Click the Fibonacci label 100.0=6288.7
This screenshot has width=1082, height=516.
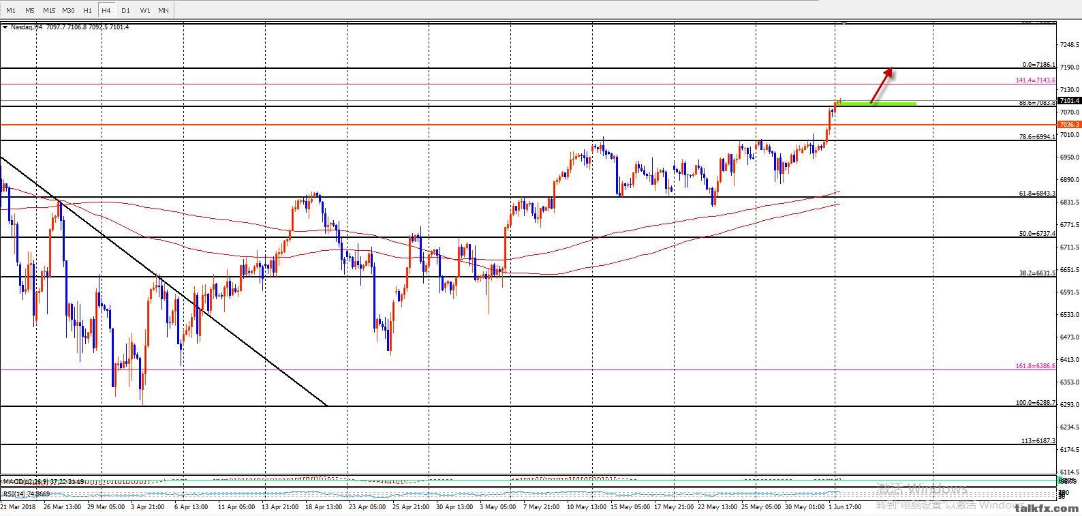[x=1036, y=403]
